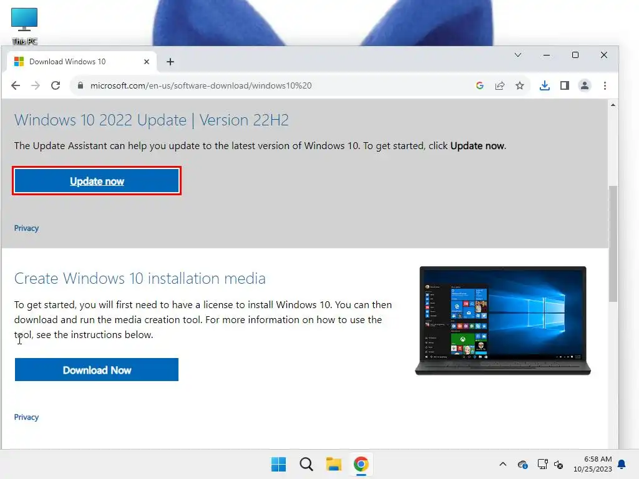
Task: Click the Download Now button
Action: point(97,370)
